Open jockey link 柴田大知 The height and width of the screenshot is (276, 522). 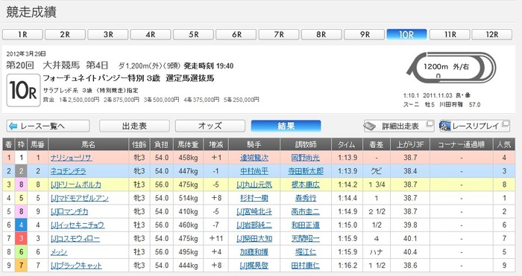[x=254, y=239]
